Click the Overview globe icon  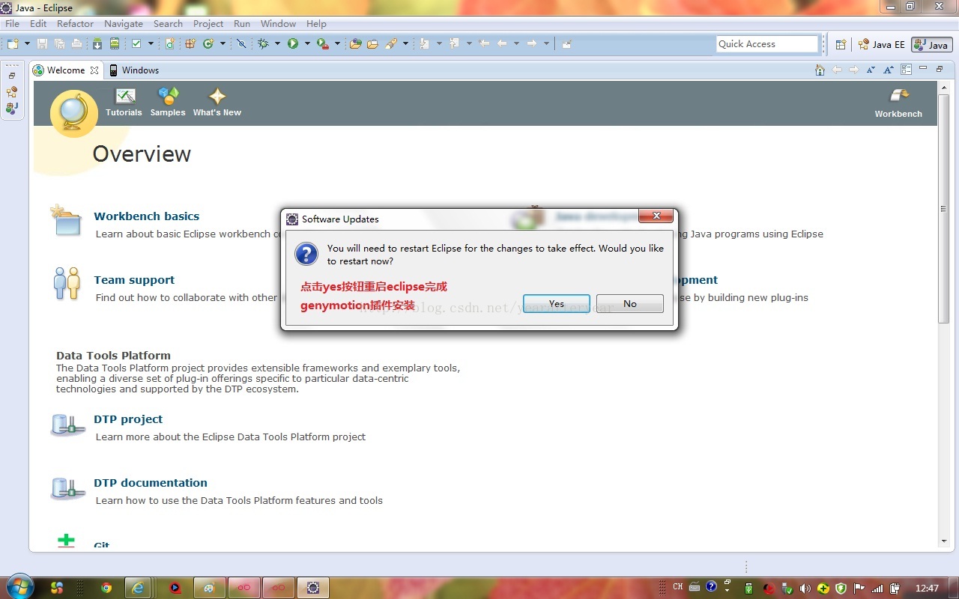coord(73,114)
